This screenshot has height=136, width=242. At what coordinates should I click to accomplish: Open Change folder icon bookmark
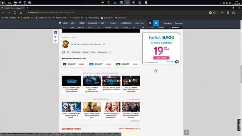[26, 18]
